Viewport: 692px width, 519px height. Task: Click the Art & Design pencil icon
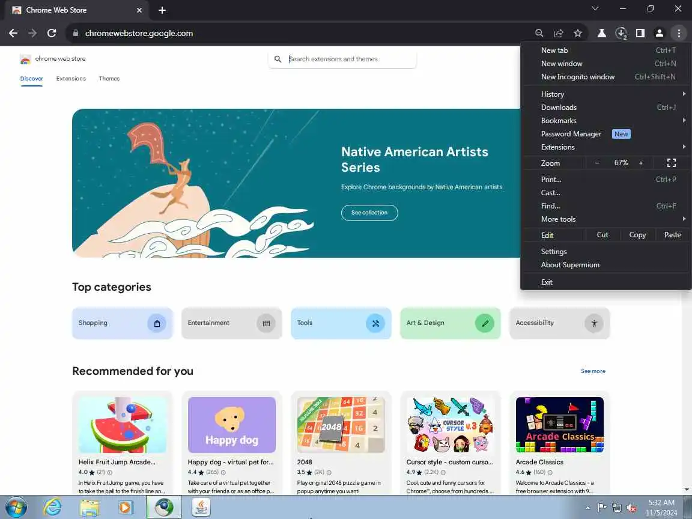(x=485, y=324)
